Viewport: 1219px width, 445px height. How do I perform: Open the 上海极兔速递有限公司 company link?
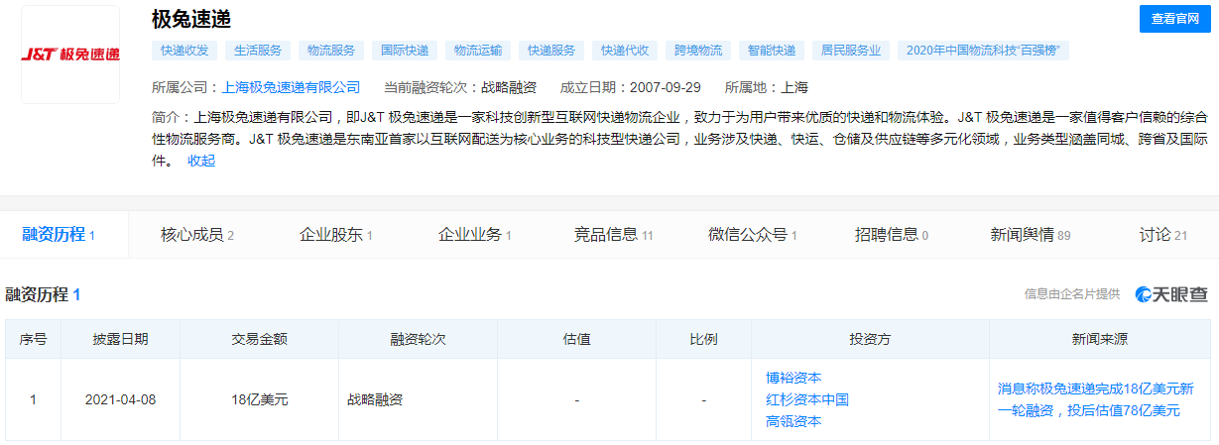(291, 87)
